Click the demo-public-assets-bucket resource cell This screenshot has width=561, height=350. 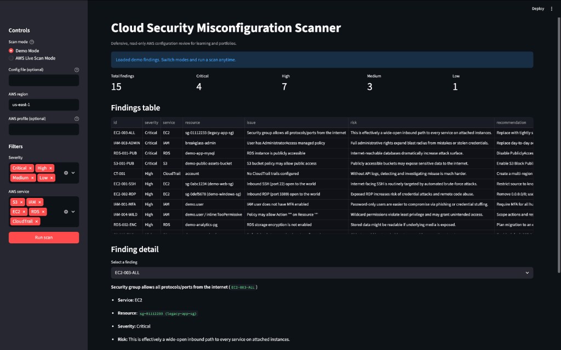point(213,164)
